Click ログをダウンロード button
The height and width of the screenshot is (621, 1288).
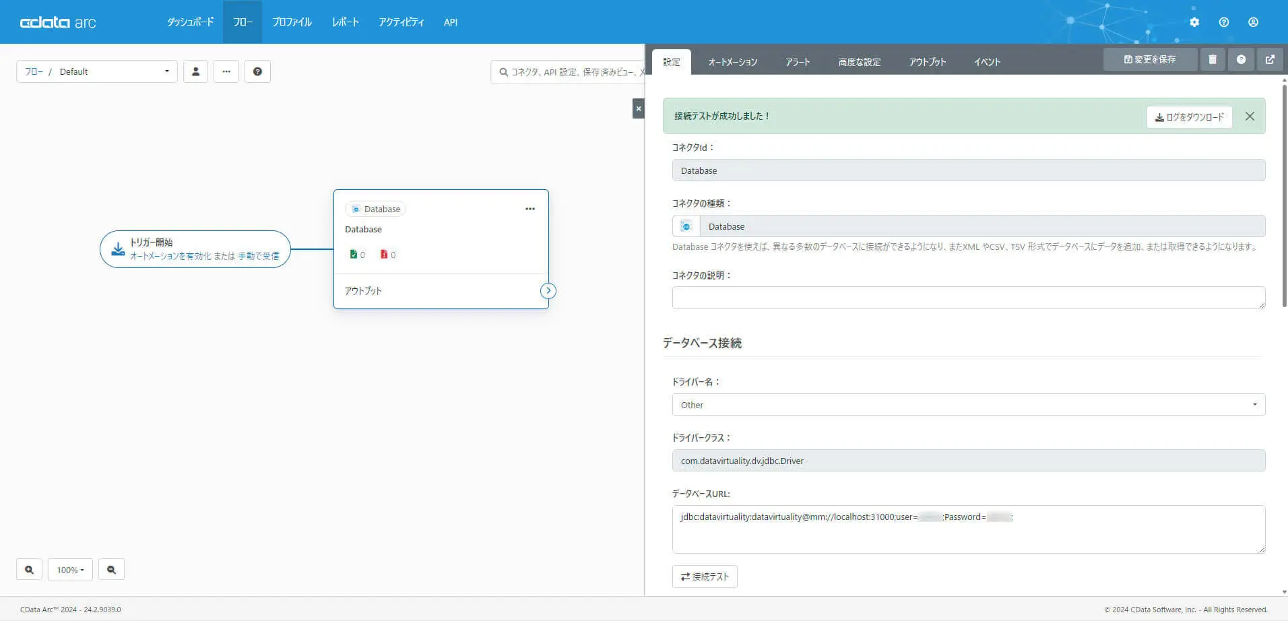pyautogui.click(x=1190, y=117)
